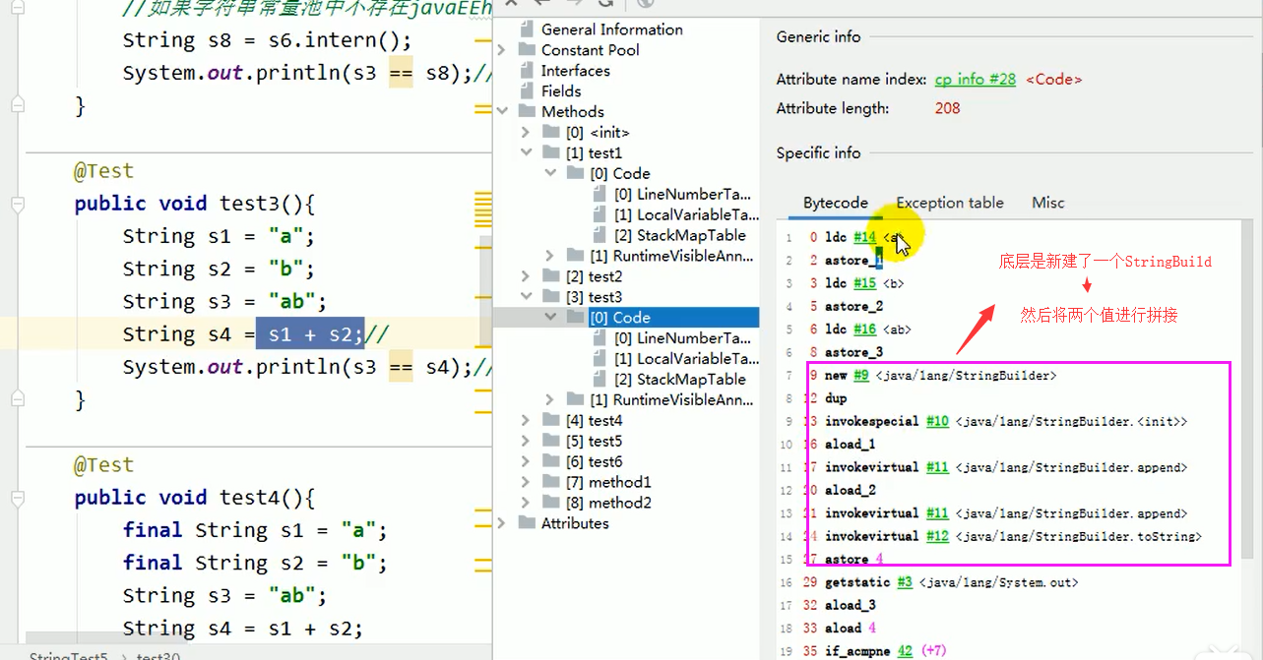Click the web browser globe icon

(x=646, y=4)
